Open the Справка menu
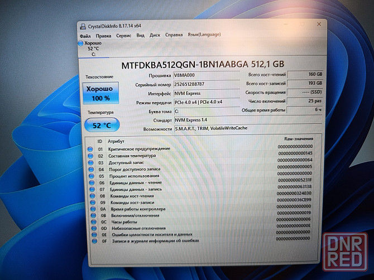This screenshot has height=280, width=374. [174, 35]
